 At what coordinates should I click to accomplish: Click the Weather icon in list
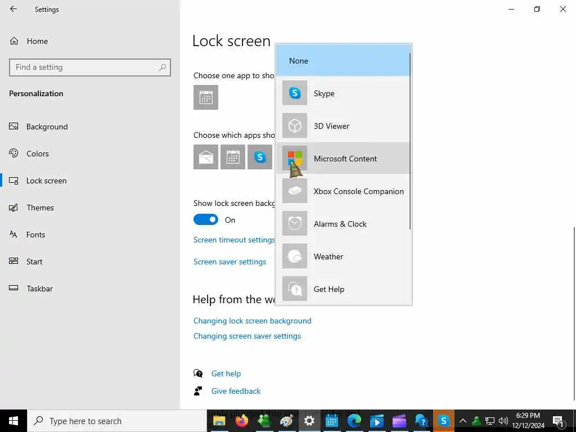pos(295,256)
